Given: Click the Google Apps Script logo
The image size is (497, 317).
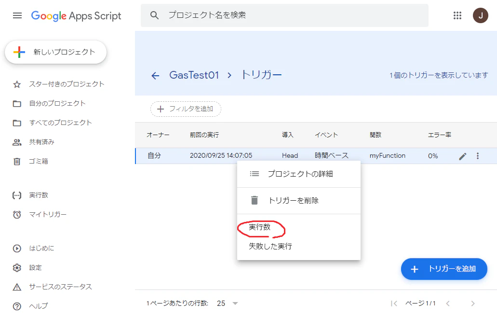Looking at the screenshot, I should click(x=76, y=15).
